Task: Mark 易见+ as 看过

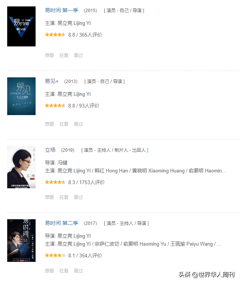Action: click(x=78, y=124)
